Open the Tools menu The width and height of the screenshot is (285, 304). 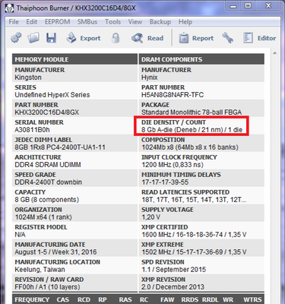click(x=112, y=22)
